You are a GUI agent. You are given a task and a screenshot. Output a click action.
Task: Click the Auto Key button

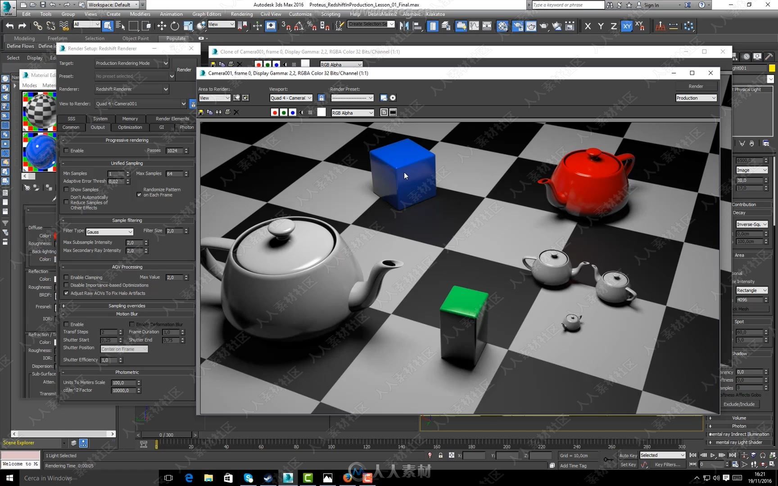(628, 455)
